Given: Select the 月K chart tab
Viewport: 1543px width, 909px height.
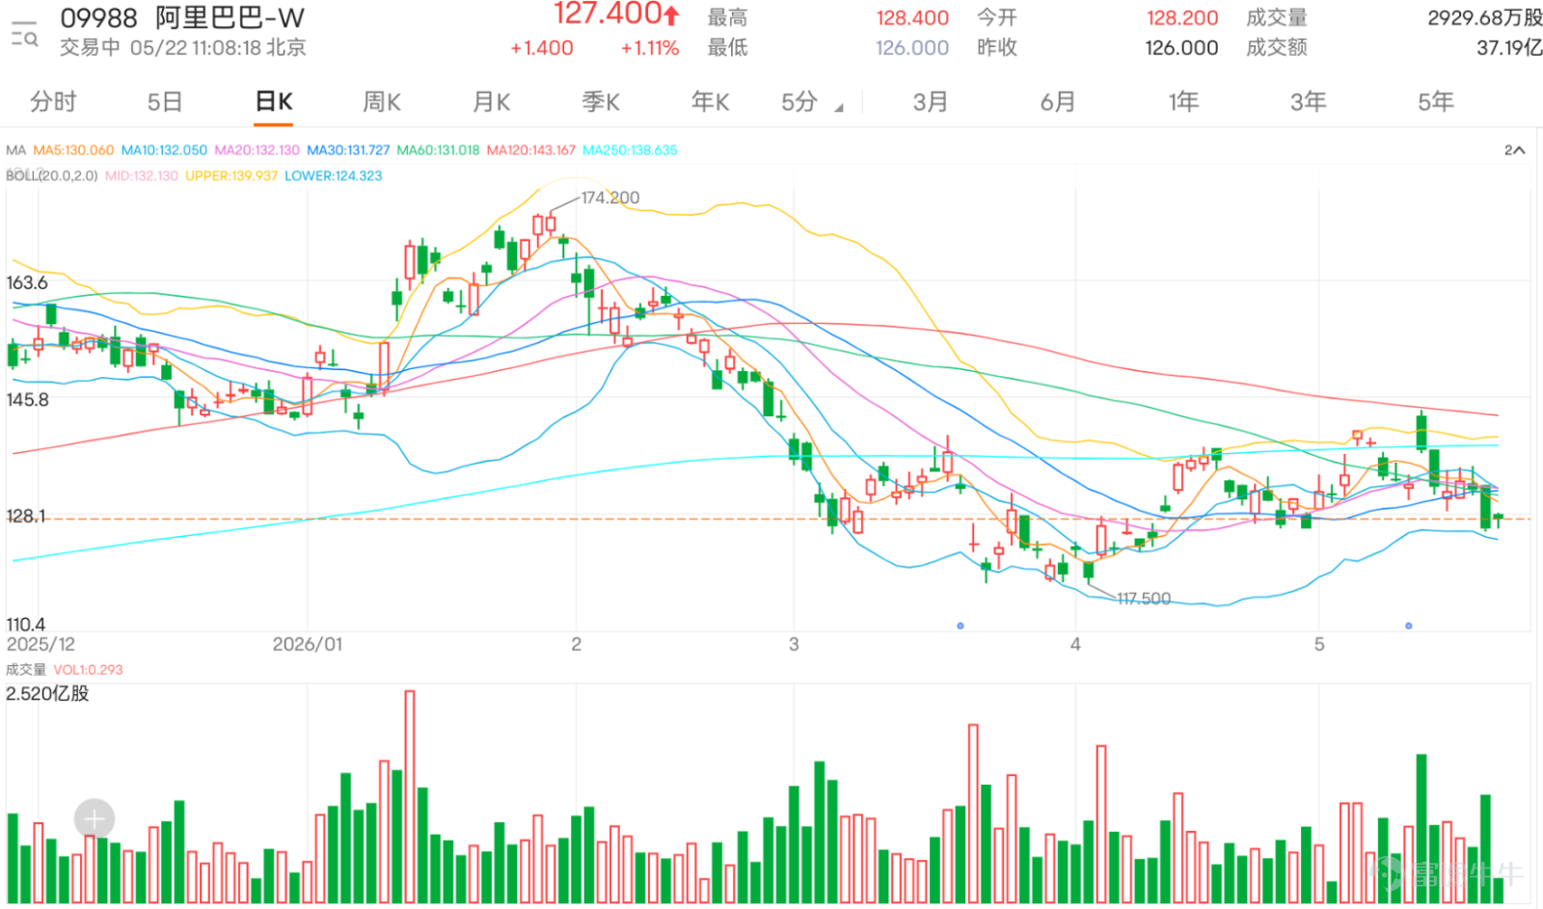Looking at the screenshot, I should tap(492, 101).
